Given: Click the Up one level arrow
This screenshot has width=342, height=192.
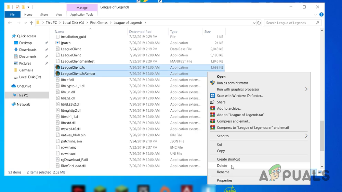Looking at the screenshot, I should (31, 23).
